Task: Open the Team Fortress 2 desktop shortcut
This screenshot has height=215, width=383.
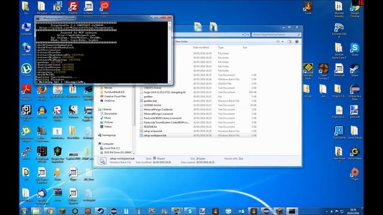Action: pos(323,71)
